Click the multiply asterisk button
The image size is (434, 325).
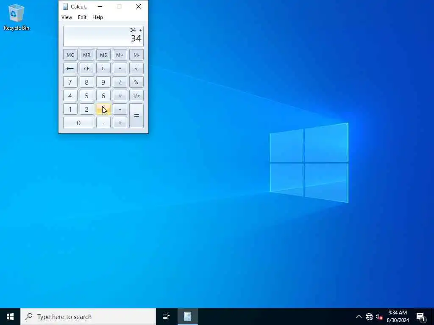[x=120, y=96]
